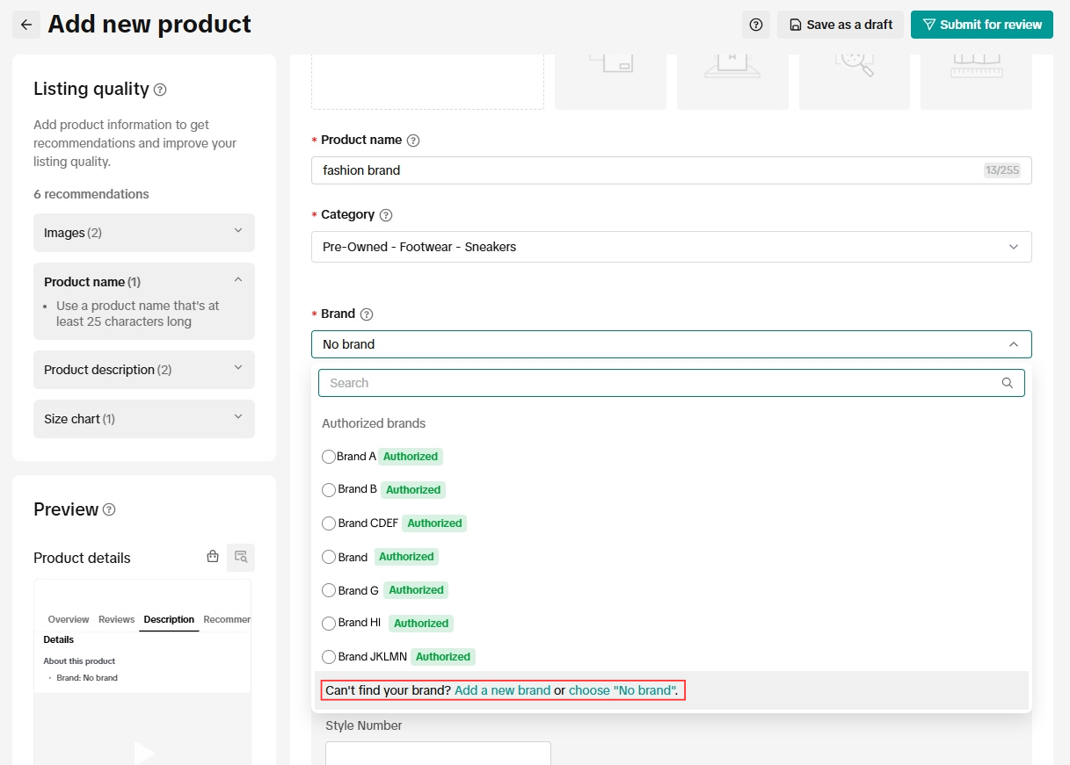This screenshot has height=765, width=1070.
Task: Open help via top question mark icon
Action: click(x=755, y=25)
